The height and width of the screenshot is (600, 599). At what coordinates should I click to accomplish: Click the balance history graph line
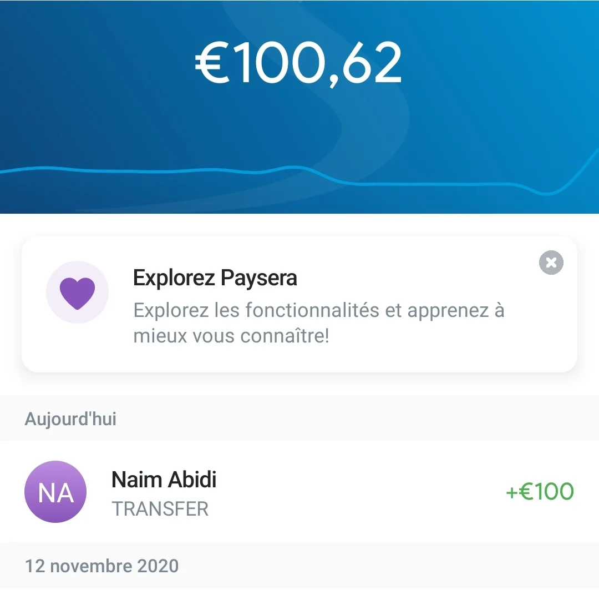coord(222,169)
